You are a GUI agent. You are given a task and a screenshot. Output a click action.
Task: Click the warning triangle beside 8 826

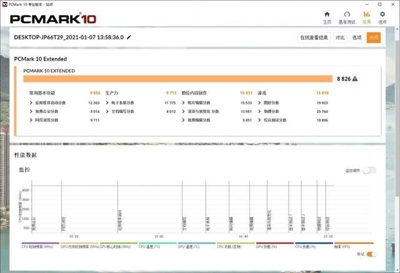coord(355,79)
